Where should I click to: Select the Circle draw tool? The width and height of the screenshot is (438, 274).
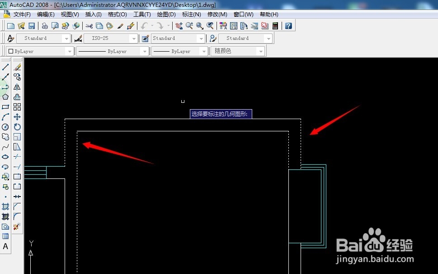coord(5,127)
